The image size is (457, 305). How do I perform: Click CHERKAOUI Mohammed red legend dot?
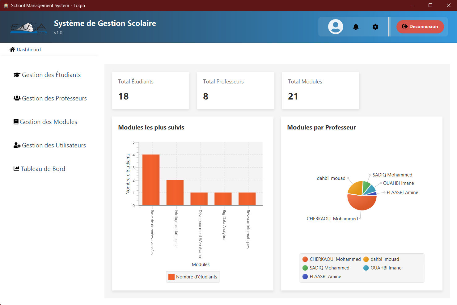tap(305, 259)
